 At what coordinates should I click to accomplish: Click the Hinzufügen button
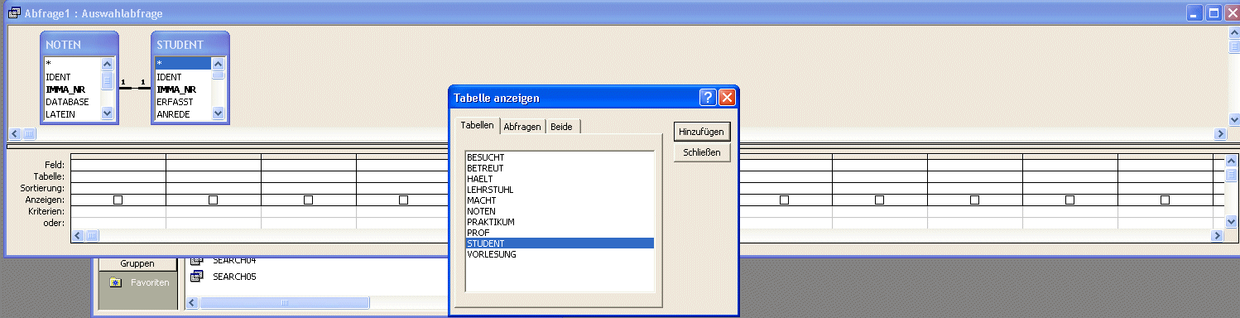tap(702, 132)
